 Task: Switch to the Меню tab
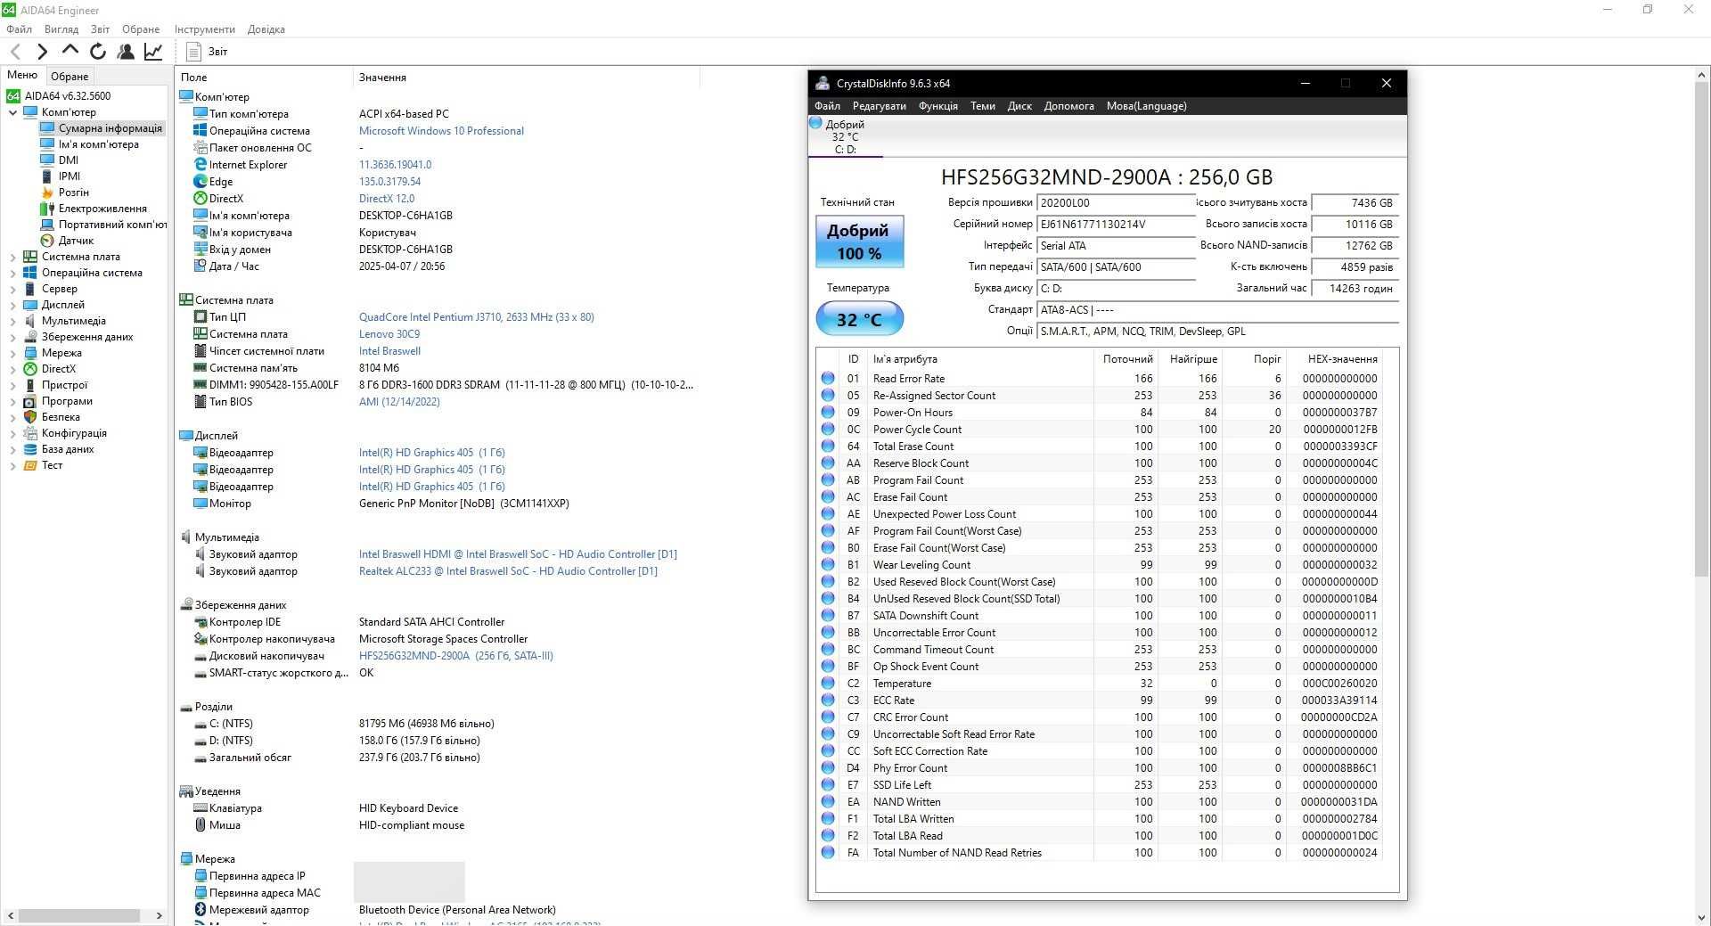coord(22,75)
